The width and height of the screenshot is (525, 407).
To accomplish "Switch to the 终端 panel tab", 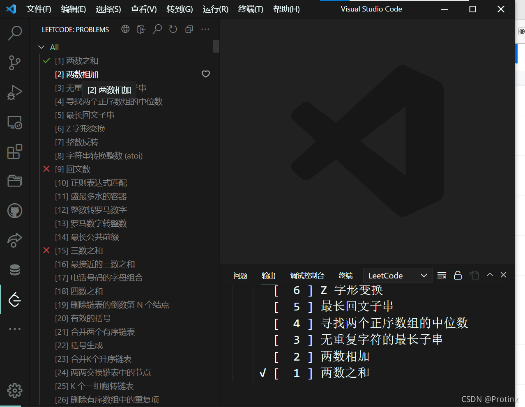I will [346, 276].
